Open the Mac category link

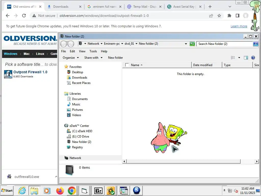click(27, 54)
